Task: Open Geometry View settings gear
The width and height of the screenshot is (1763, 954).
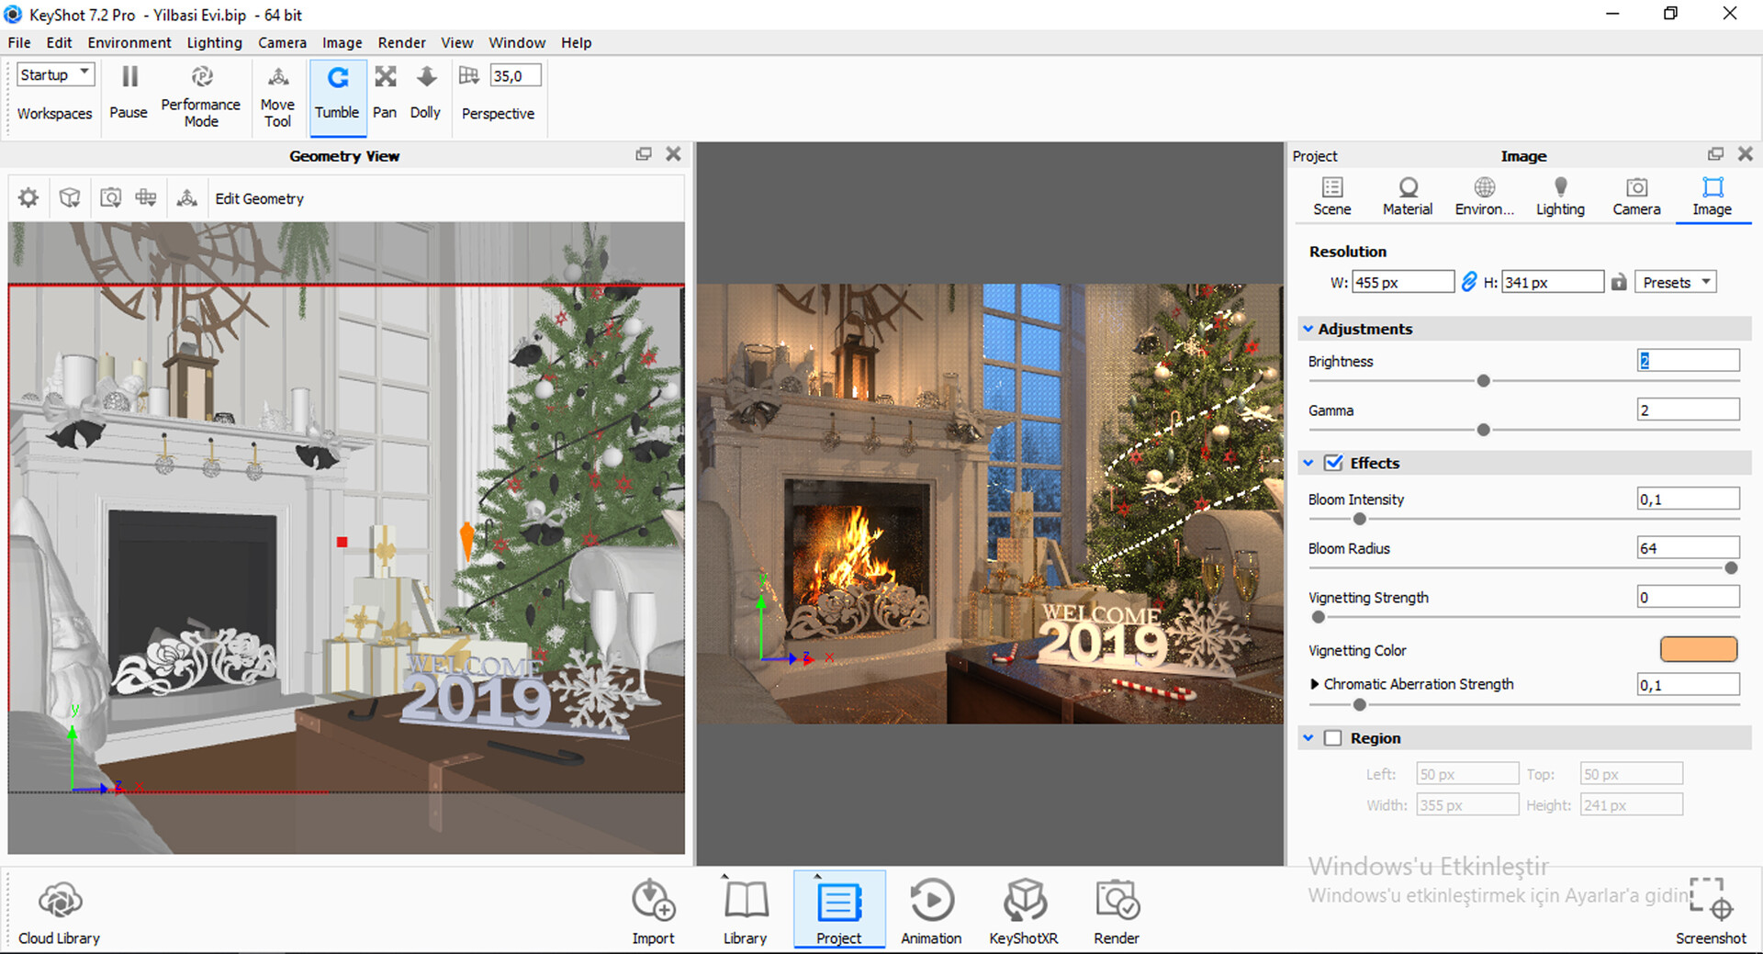Action: coord(28,197)
